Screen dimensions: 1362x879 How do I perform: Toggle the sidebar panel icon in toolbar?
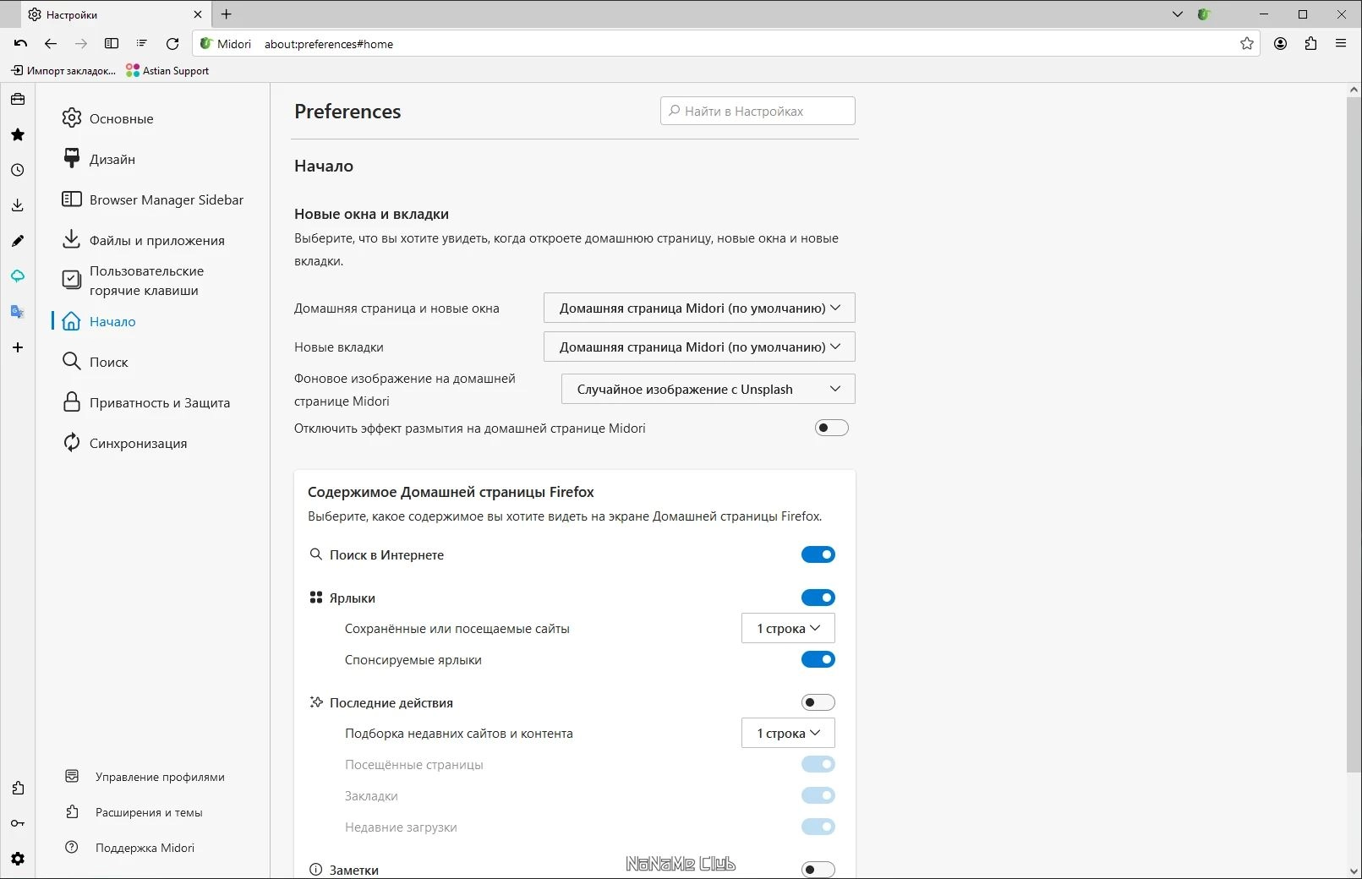pyautogui.click(x=112, y=43)
